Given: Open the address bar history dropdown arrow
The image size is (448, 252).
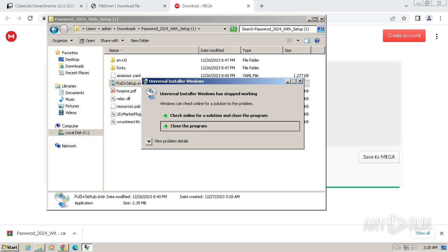Looking at the screenshot, I should (x=225, y=29).
